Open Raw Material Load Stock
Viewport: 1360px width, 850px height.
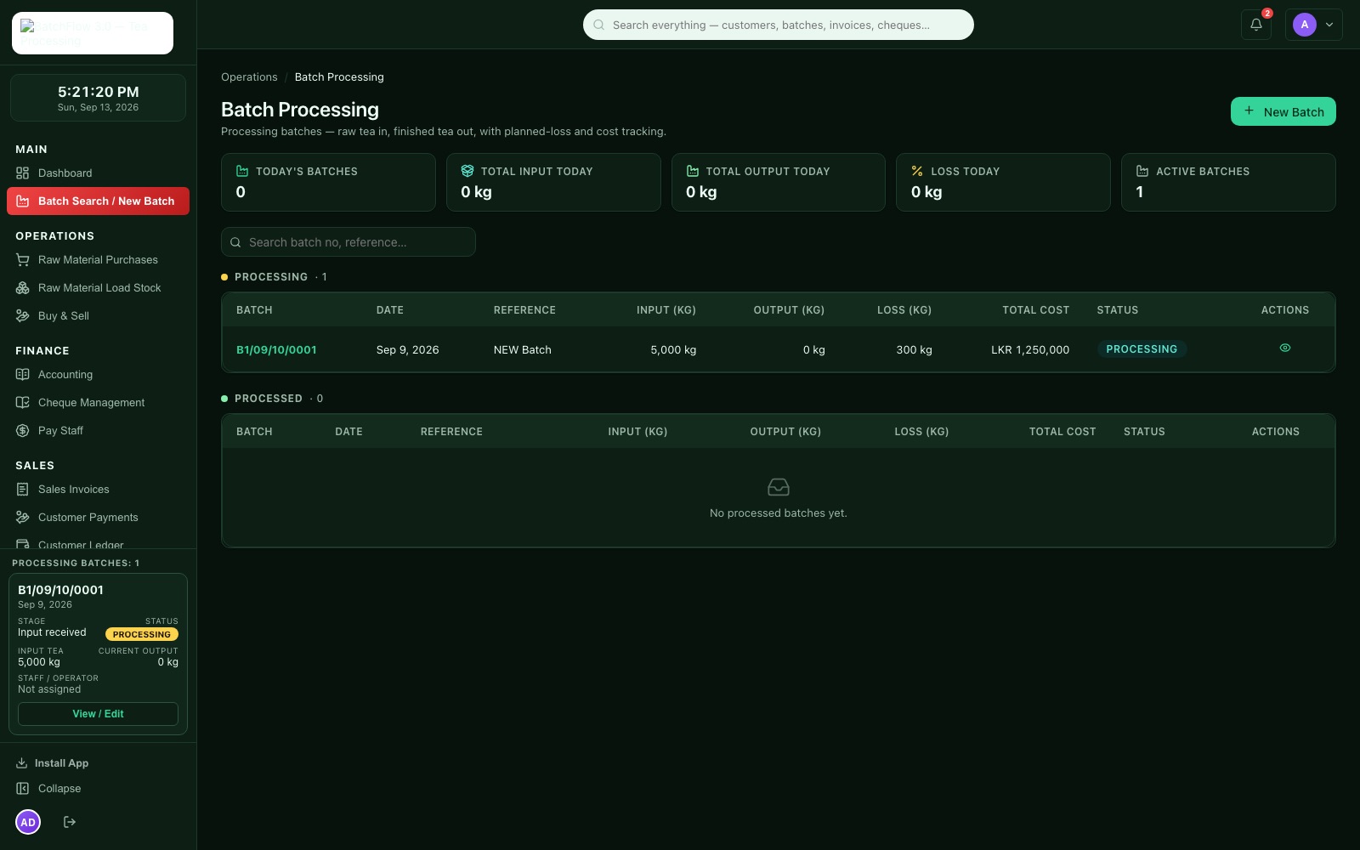98,288
